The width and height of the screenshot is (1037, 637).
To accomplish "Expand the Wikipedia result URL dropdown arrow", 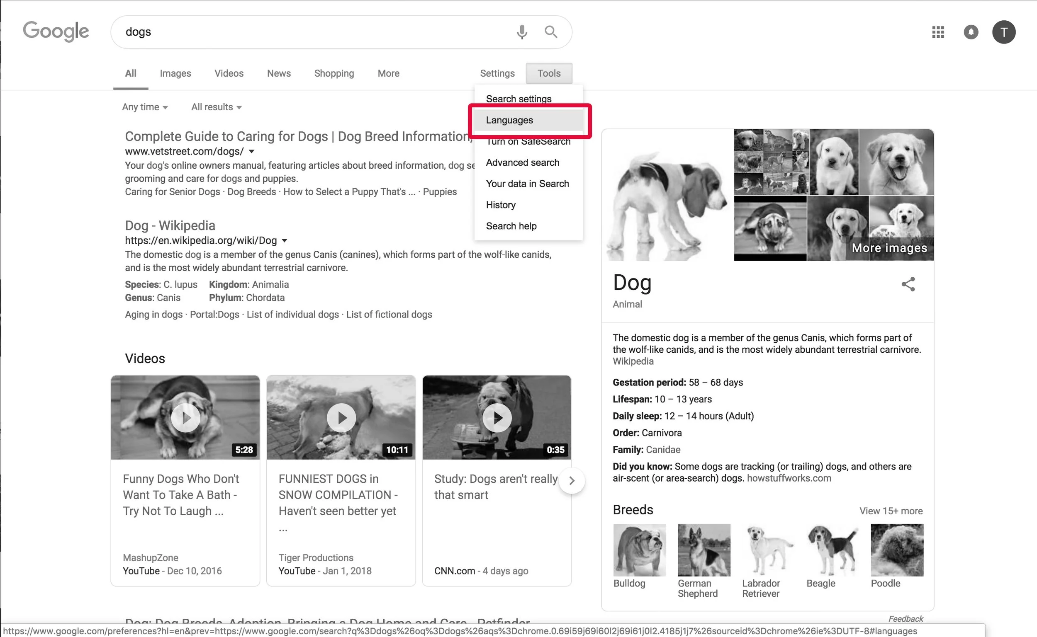I will tap(285, 240).
